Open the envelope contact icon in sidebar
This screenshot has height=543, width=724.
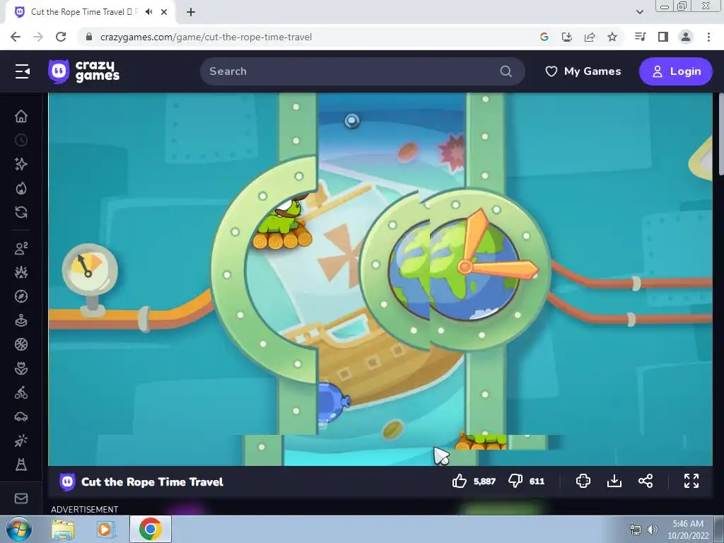[x=21, y=498]
